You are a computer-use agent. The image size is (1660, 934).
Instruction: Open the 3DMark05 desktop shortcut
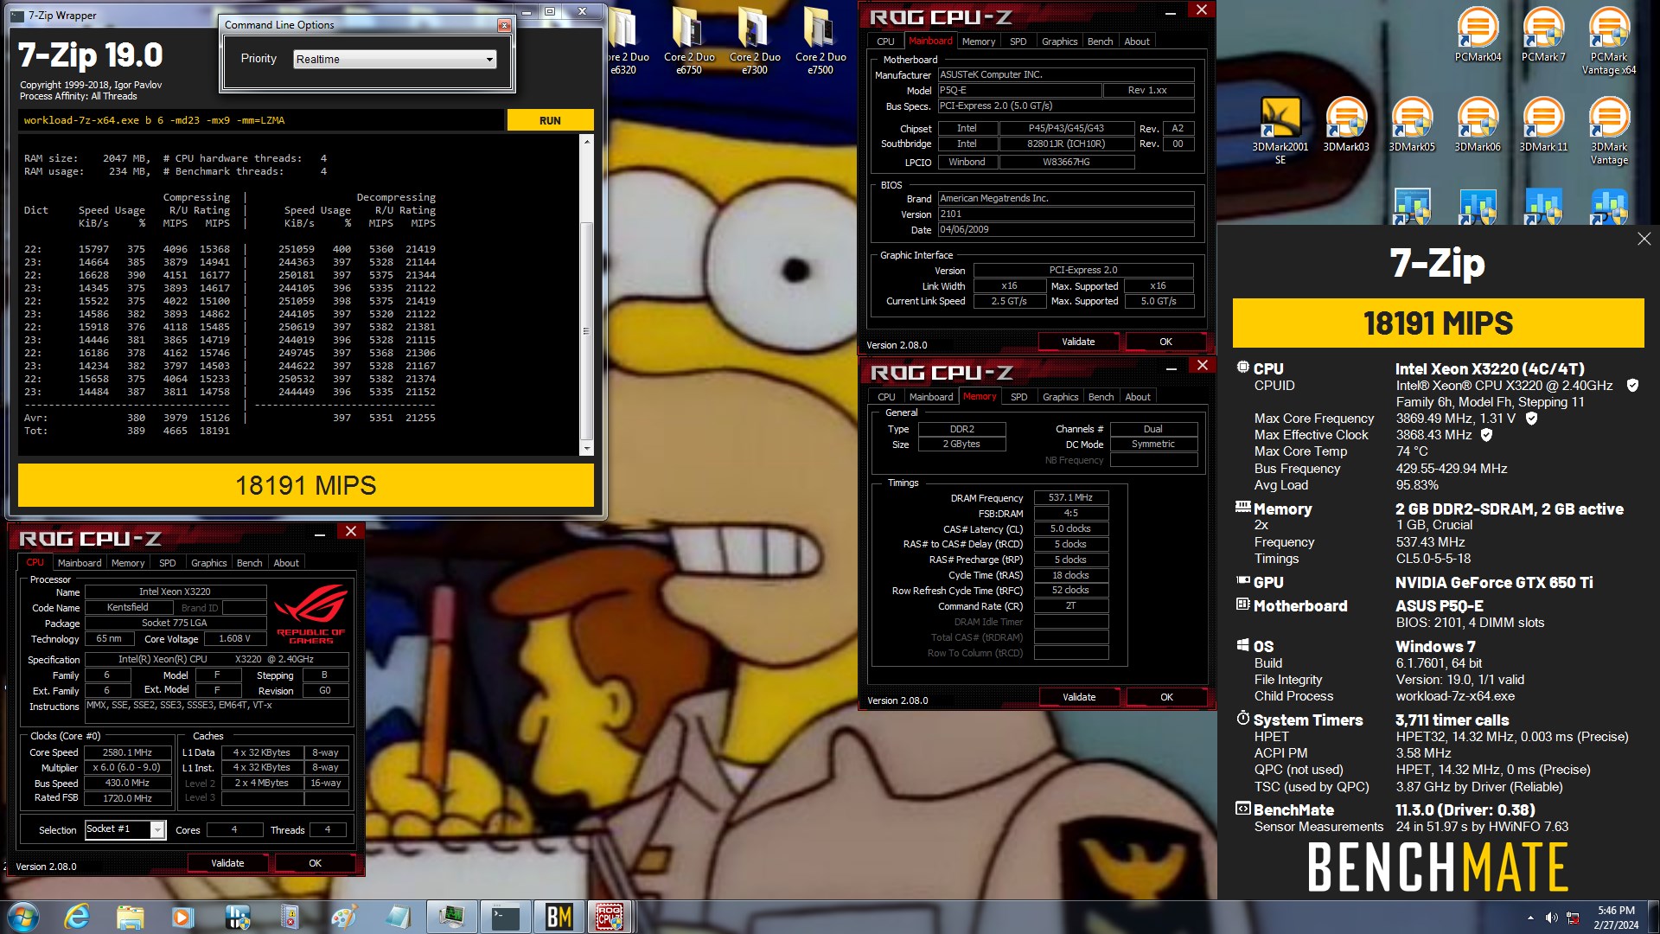(1412, 125)
